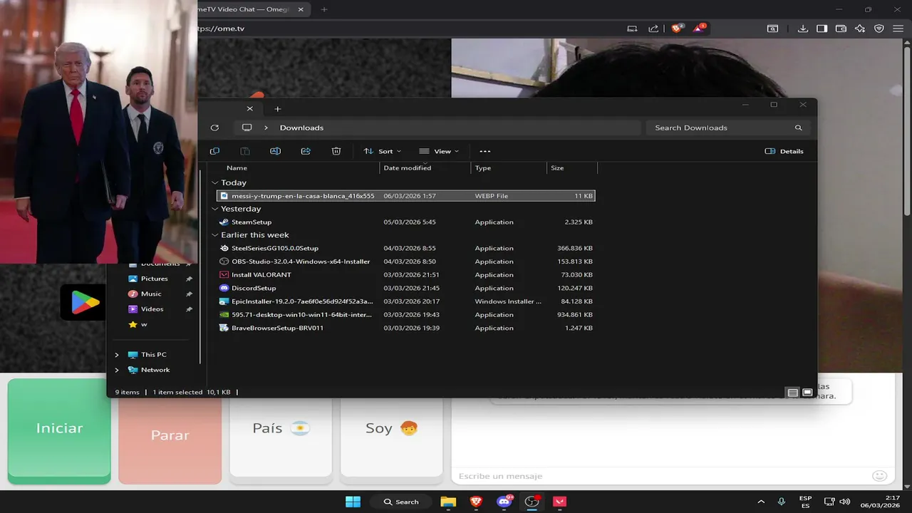Open Videos in navigation pane

[x=152, y=309]
